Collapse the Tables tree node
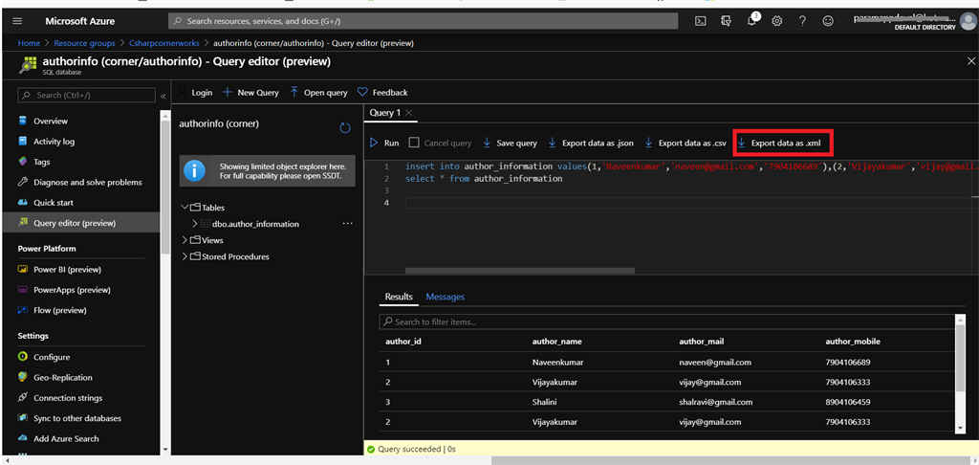This screenshot has width=979, height=465. coord(185,207)
